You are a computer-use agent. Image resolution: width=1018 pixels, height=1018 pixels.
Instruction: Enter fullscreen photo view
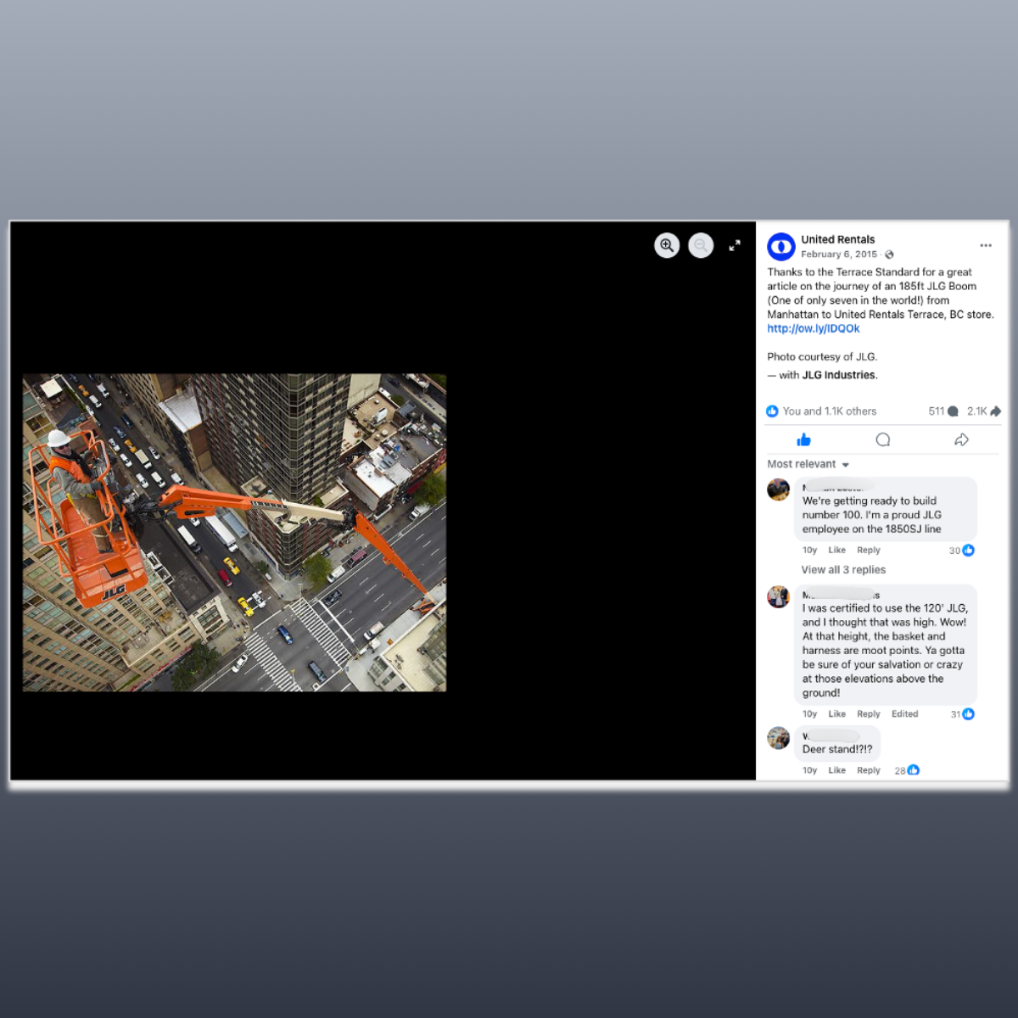tap(735, 245)
